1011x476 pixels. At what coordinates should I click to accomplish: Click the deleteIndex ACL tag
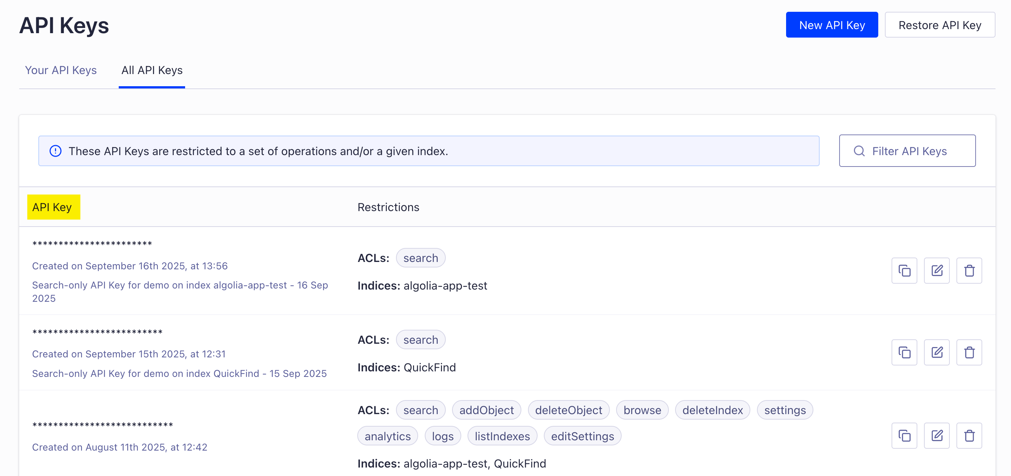point(712,410)
